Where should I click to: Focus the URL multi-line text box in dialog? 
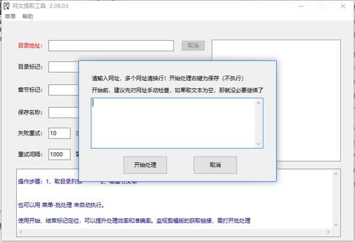tap(177, 123)
